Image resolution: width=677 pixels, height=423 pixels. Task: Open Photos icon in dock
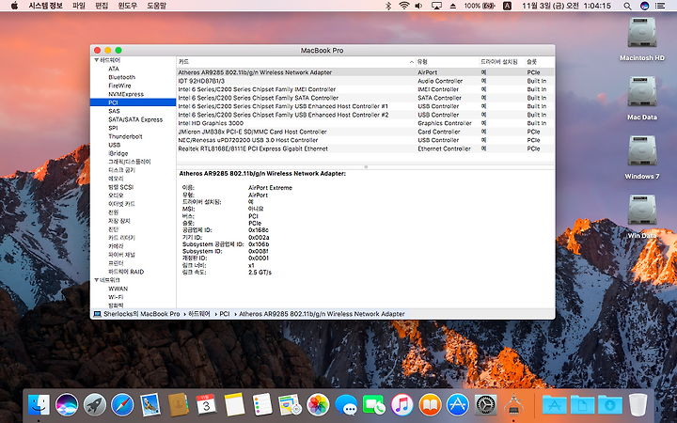(318, 405)
